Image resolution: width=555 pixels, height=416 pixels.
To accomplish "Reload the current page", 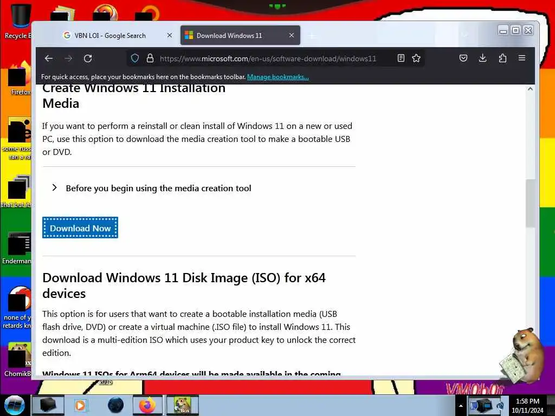I will pos(88,58).
